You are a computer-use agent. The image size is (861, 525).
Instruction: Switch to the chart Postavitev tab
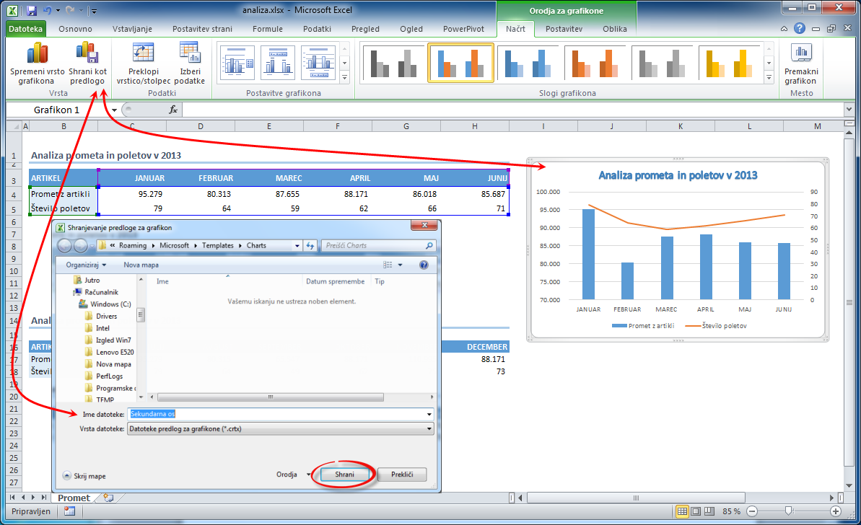pos(564,29)
